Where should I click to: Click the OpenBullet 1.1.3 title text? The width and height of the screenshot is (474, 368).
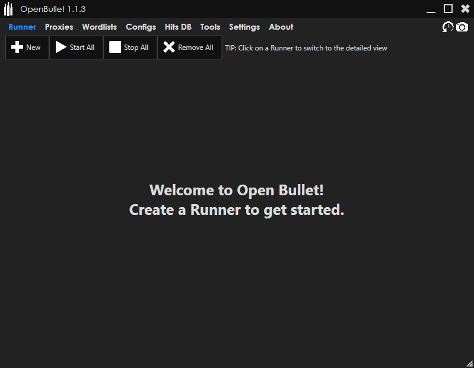tap(53, 9)
